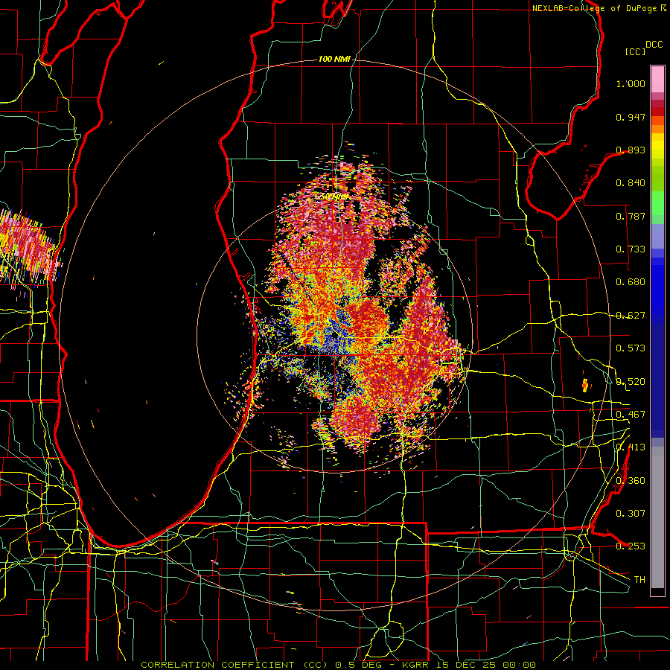Click the 0.680 legend value
This screenshot has width=670, height=670.
tap(631, 282)
